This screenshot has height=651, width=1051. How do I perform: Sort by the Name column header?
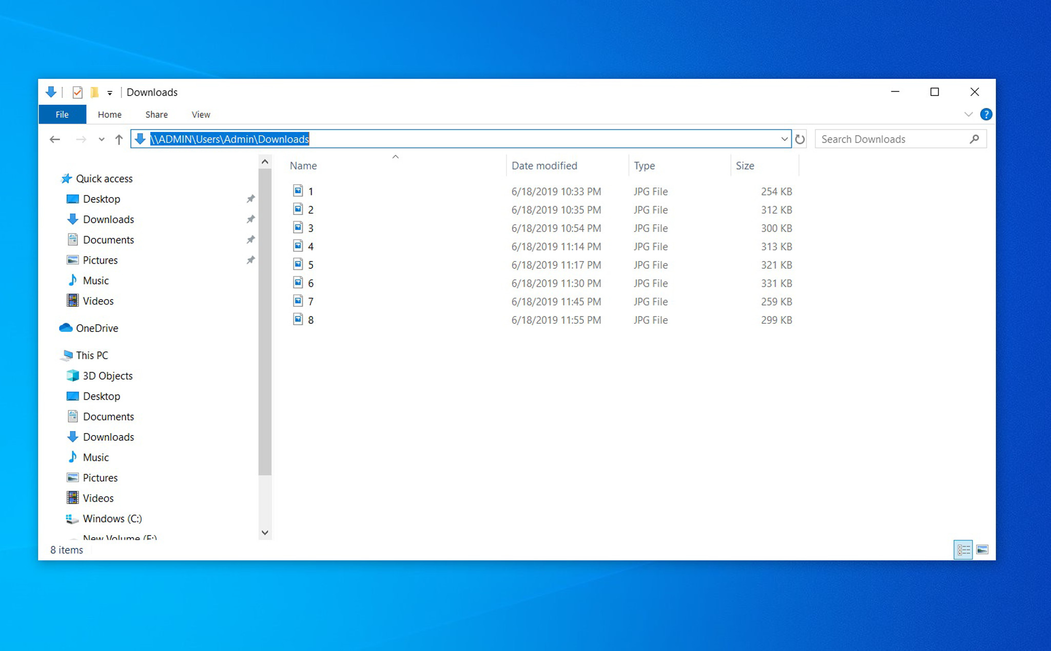[303, 166]
